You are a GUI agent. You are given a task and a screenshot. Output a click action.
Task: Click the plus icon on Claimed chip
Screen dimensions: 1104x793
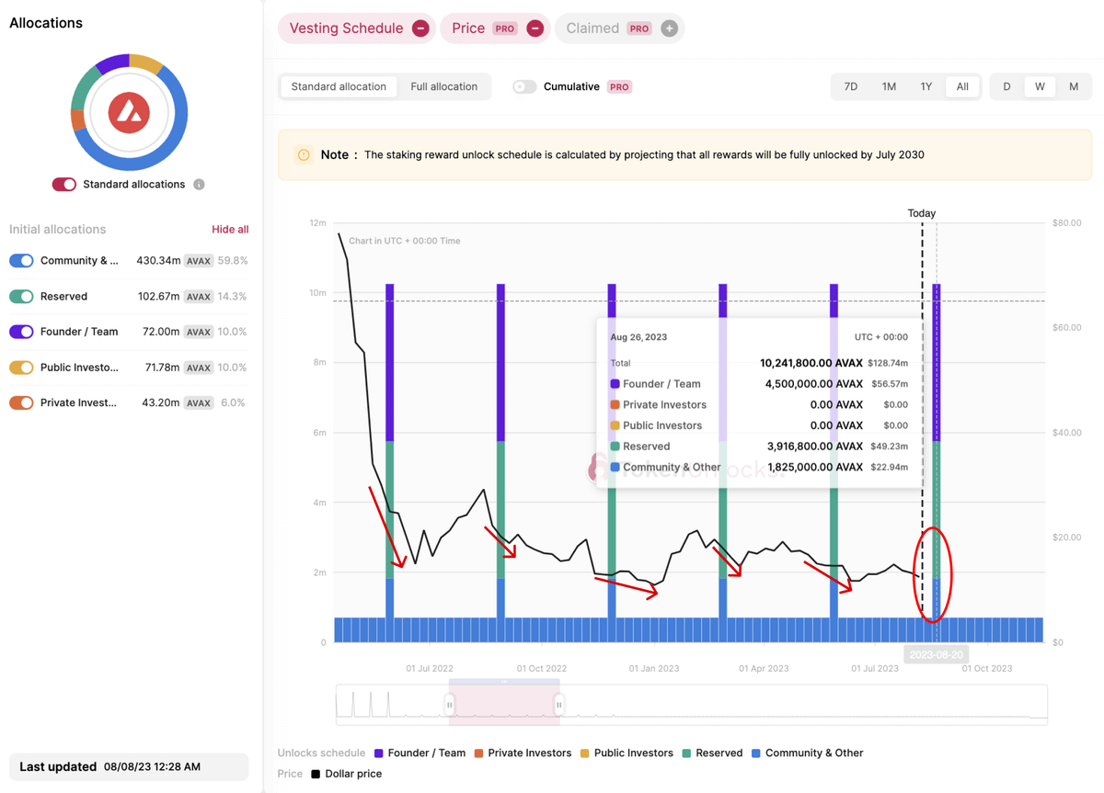tap(669, 28)
